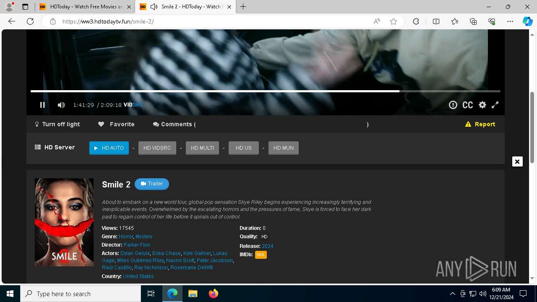Open Read aloud in address bar
This screenshot has width=537, height=302.
(377, 21)
